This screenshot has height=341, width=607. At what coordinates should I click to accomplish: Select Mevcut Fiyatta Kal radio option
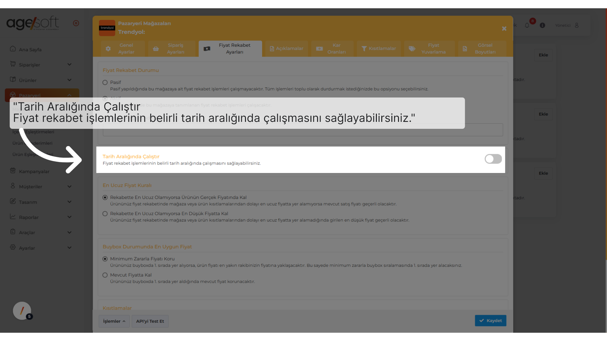click(105, 275)
